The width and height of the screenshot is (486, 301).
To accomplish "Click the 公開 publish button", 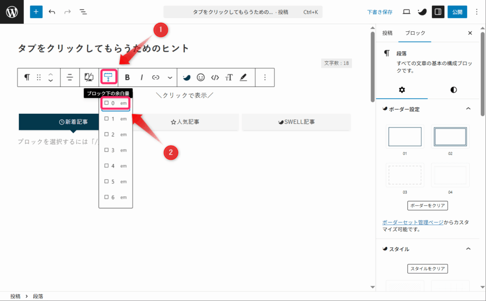I will [x=457, y=12].
